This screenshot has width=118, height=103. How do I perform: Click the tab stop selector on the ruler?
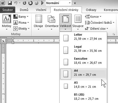click(x=3, y=41)
